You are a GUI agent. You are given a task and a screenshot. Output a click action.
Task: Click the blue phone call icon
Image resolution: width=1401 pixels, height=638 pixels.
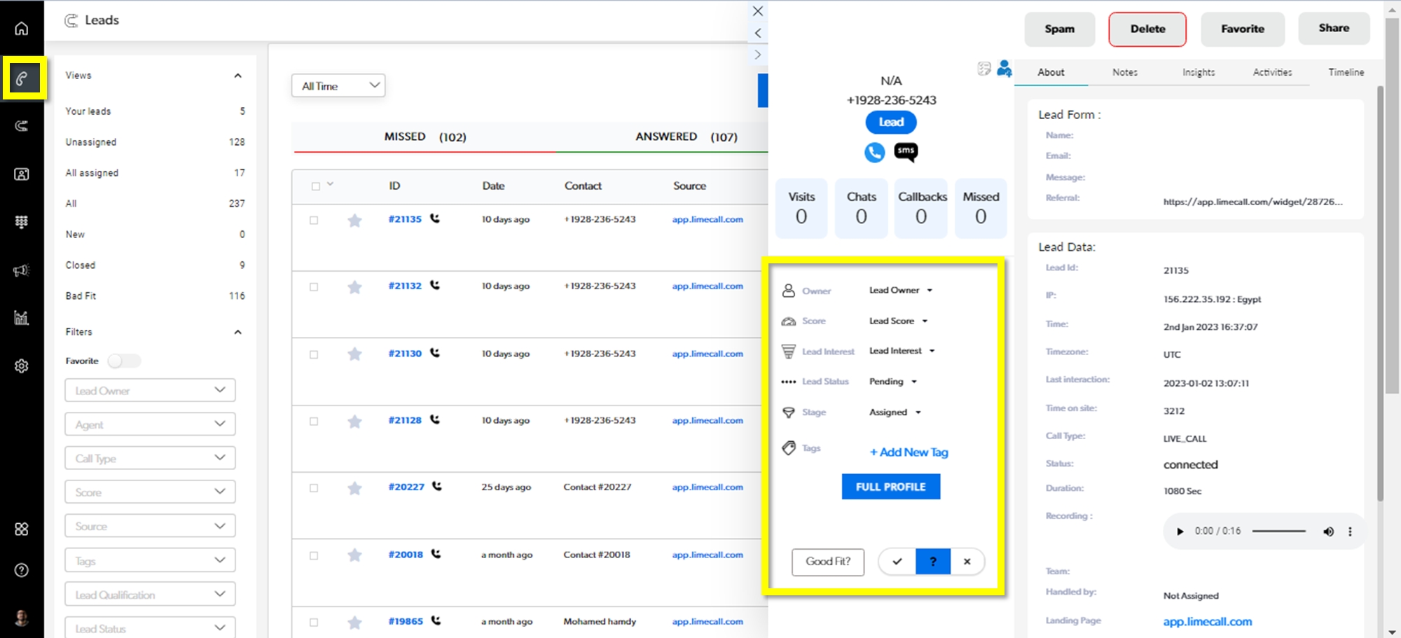point(874,152)
